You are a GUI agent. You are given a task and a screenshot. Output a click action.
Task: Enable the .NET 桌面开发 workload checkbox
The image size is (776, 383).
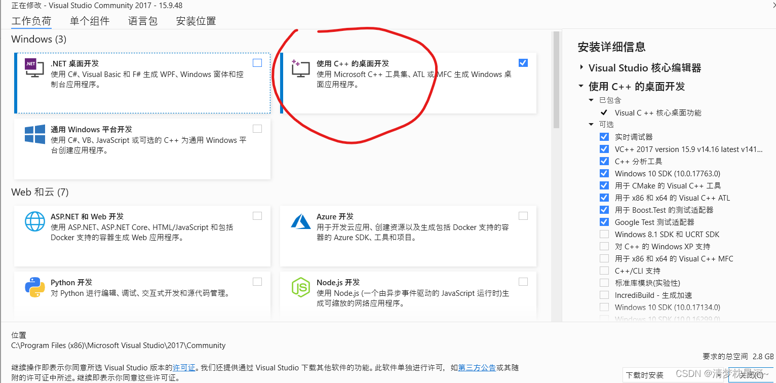(257, 63)
